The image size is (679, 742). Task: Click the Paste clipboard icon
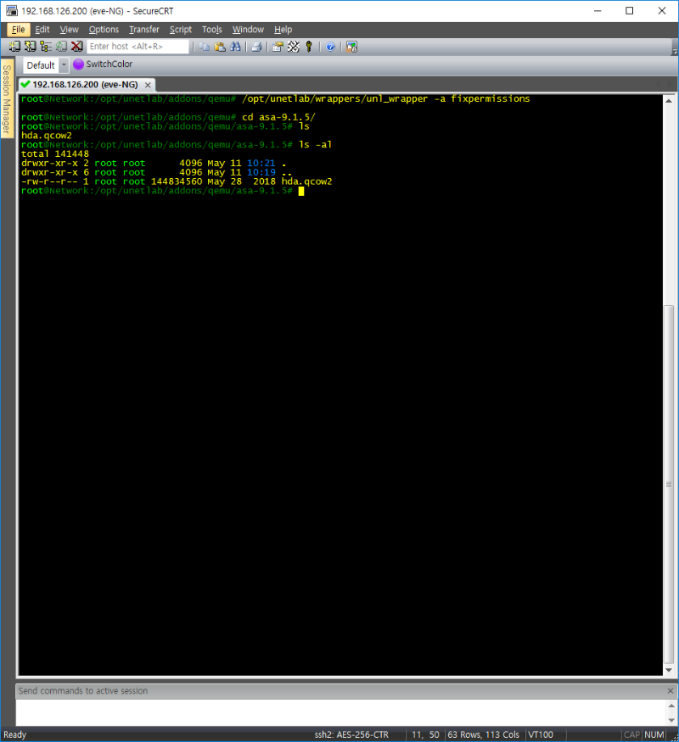pyautogui.click(x=220, y=47)
